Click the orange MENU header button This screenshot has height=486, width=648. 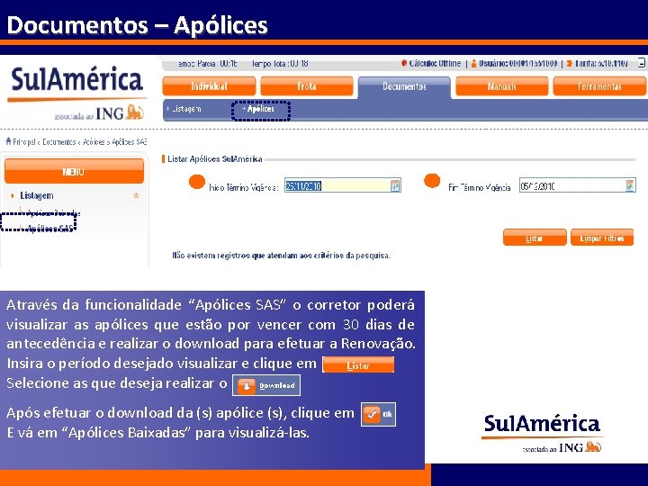[74, 171]
